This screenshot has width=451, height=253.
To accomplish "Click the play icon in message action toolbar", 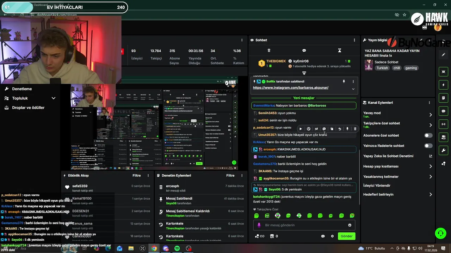I will point(301,129).
